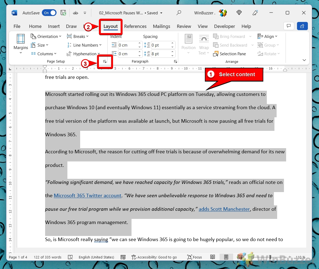319x269 pixels.
Task: Decrease the right indent value
Action: pyautogui.click(x=140, y=56)
